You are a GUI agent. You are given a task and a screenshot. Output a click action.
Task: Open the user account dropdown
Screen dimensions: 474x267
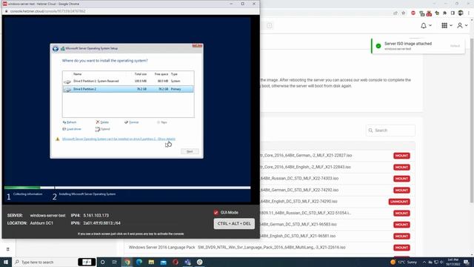[x=462, y=26]
